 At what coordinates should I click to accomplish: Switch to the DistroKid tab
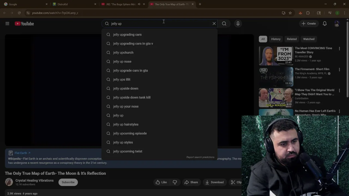[x=74, y=4]
